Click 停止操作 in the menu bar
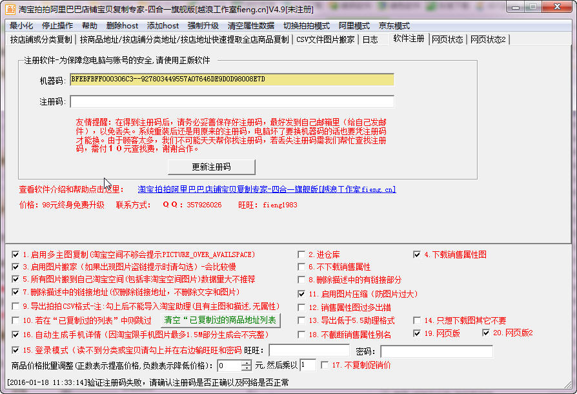 click(57, 26)
